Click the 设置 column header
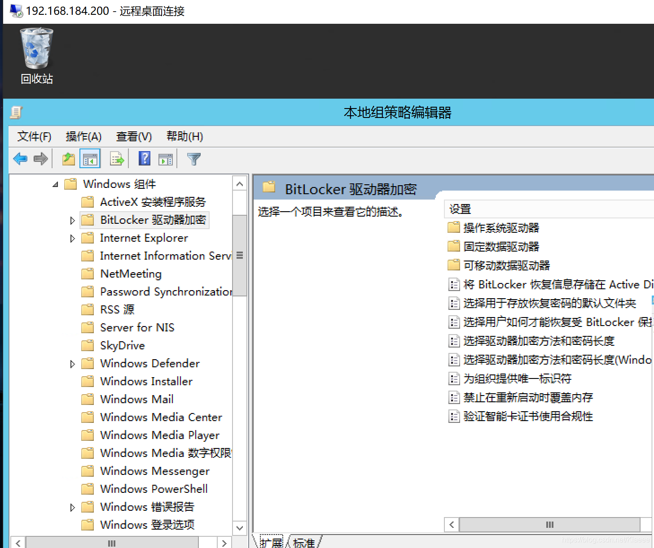The width and height of the screenshot is (654, 548). (x=549, y=209)
